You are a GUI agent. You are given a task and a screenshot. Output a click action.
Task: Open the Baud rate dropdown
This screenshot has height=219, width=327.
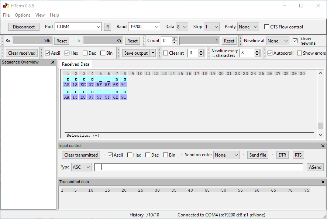[144, 27]
